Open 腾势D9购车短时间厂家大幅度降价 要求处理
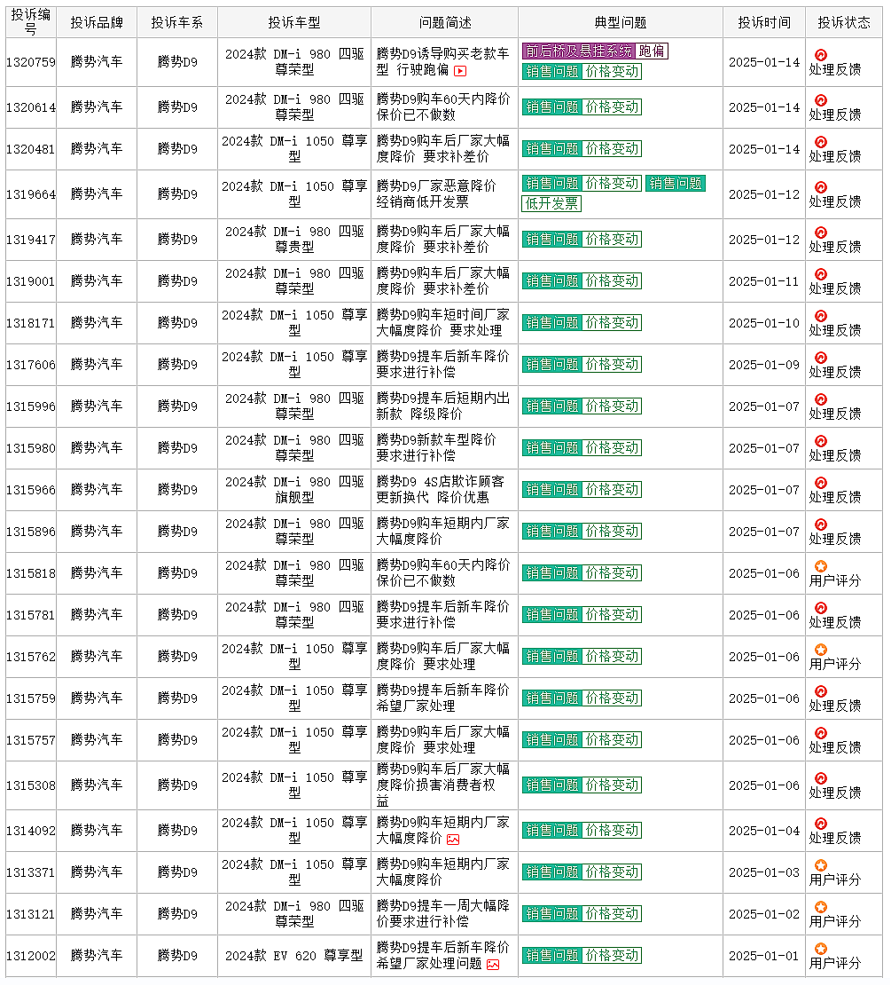 [442, 322]
